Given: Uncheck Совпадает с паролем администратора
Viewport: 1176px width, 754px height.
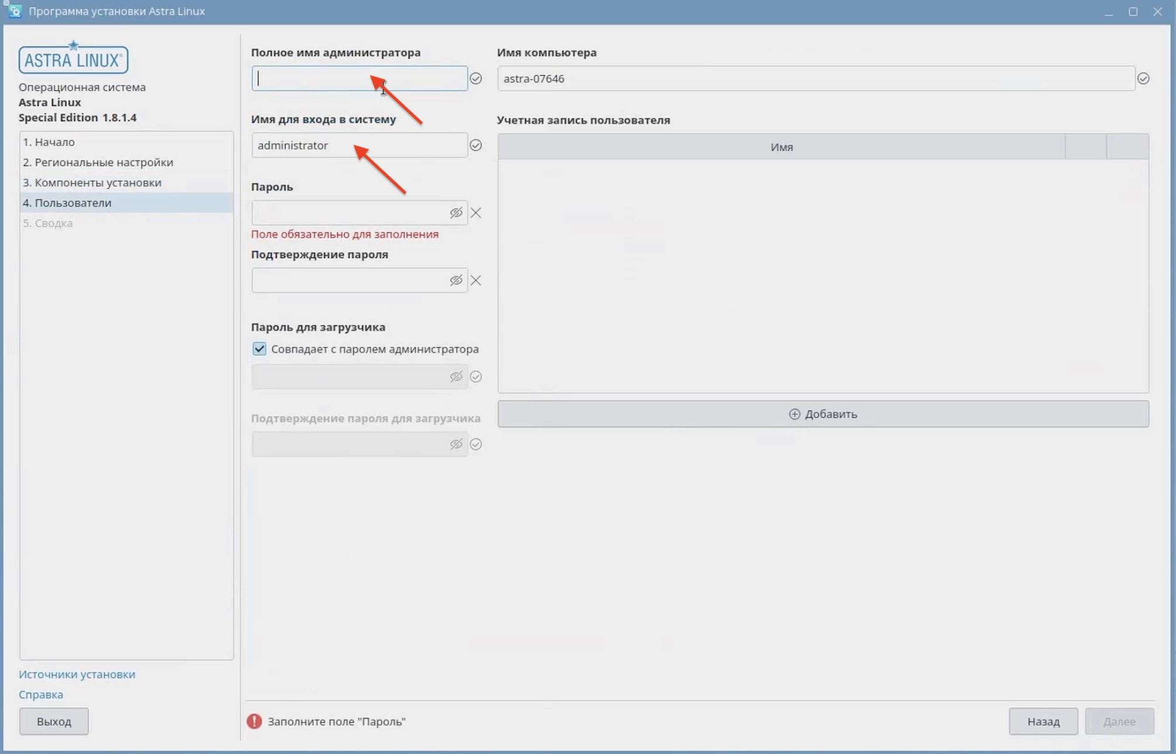Looking at the screenshot, I should [x=259, y=348].
